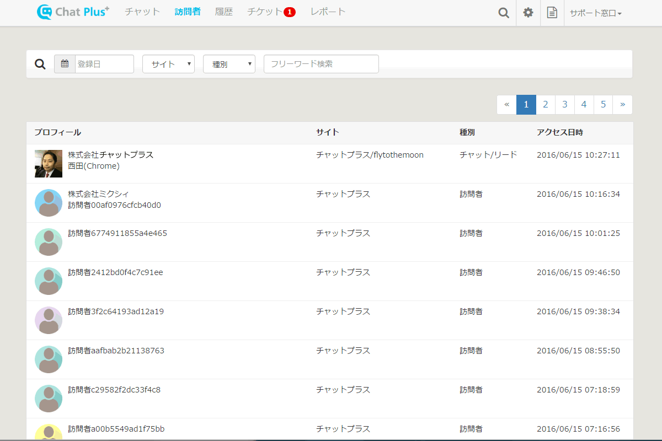Open the search magnifier in top navbar
The height and width of the screenshot is (441, 662).
click(503, 13)
